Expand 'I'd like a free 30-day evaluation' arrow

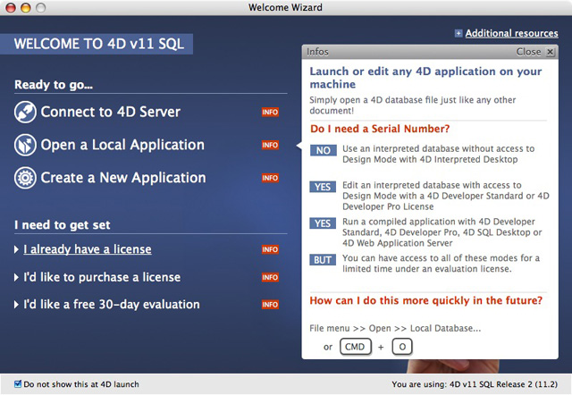pyautogui.click(x=17, y=305)
